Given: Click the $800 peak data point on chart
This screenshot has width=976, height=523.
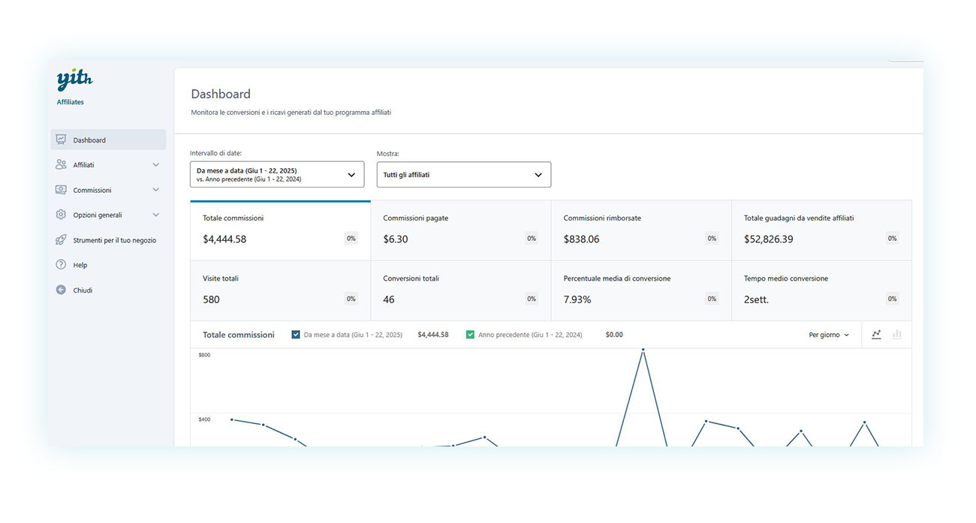Looking at the screenshot, I should (x=643, y=350).
